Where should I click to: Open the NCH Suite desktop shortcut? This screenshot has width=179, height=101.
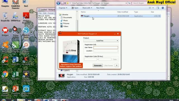coord(26,61)
